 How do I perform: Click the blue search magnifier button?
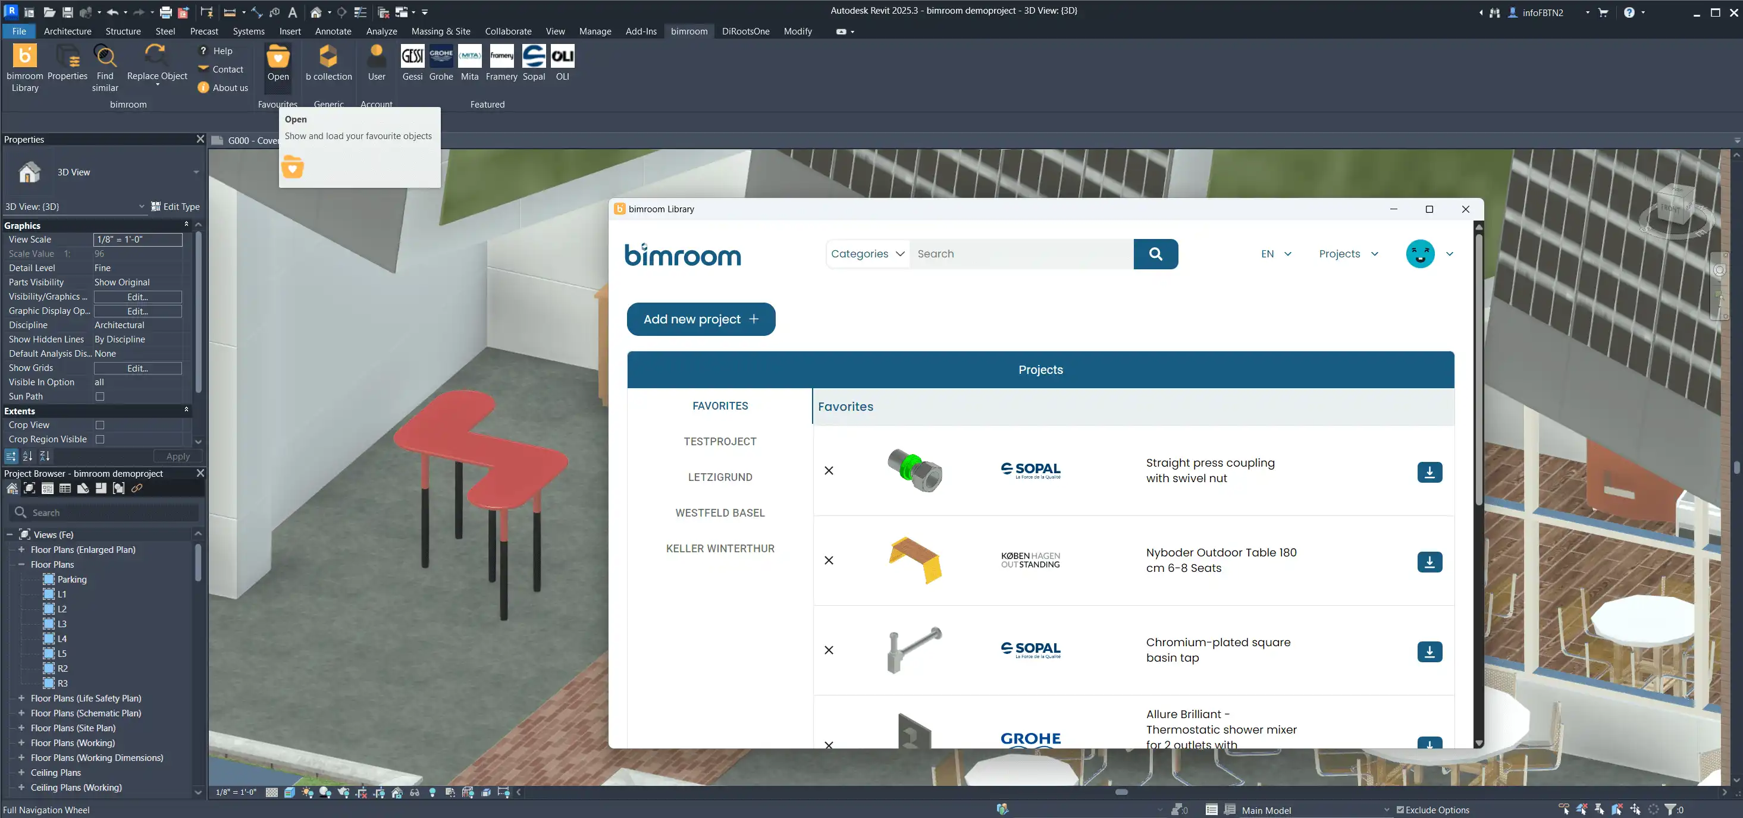tap(1155, 254)
